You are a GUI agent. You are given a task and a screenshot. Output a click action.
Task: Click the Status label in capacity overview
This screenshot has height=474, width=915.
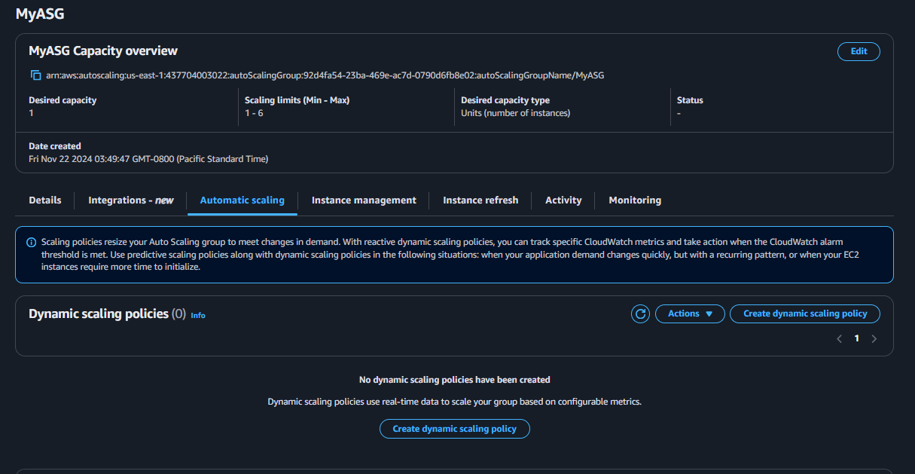click(x=690, y=100)
